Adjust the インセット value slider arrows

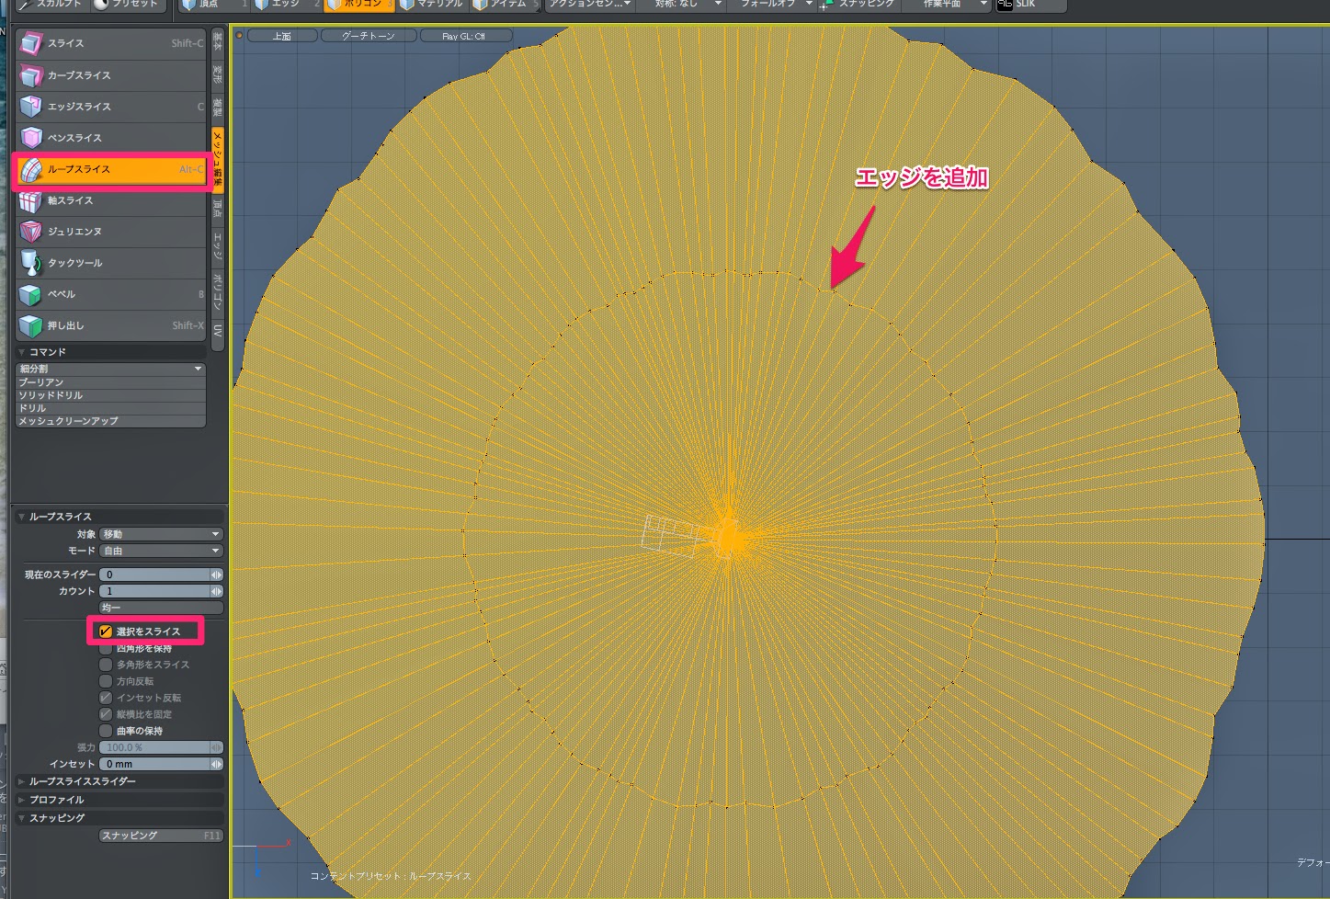[x=217, y=764]
